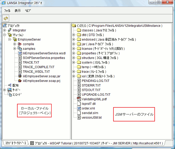Click the order.xml file icon

79,108
